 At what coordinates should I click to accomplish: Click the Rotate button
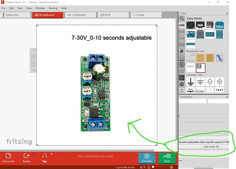[26, 158]
